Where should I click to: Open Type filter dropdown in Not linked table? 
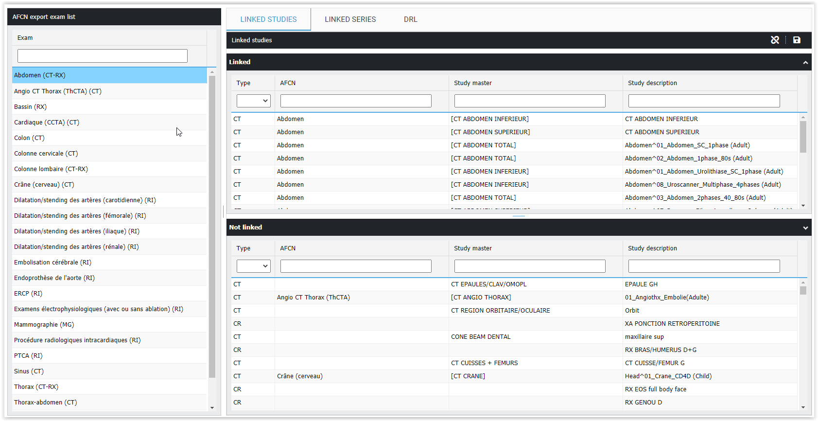pyautogui.click(x=253, y=266)
